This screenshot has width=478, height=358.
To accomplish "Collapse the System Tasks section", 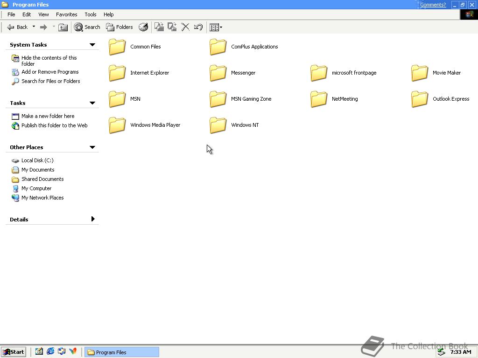I will [92, 45].
